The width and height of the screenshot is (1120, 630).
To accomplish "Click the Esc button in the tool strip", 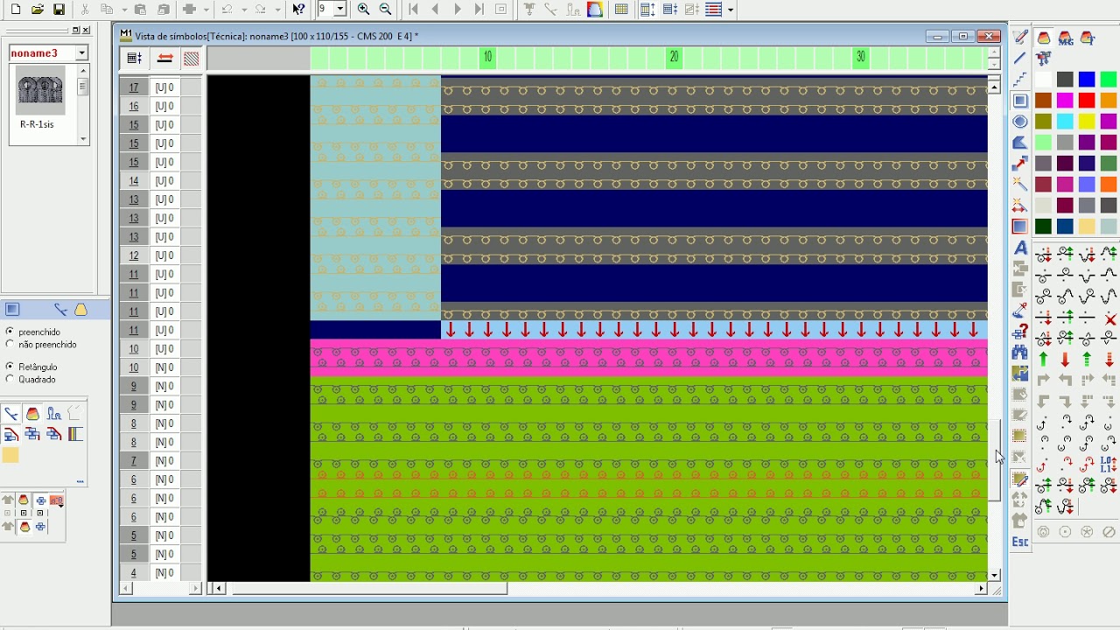I will pos(1020,542).
